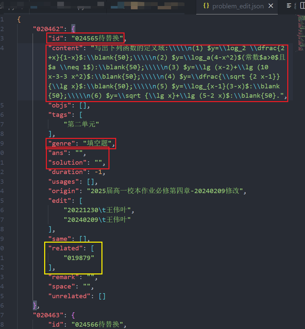This screenshot has height=329, width=305.
Task: Click the list-style icon right of the tab bar
Action: (289, 5)
